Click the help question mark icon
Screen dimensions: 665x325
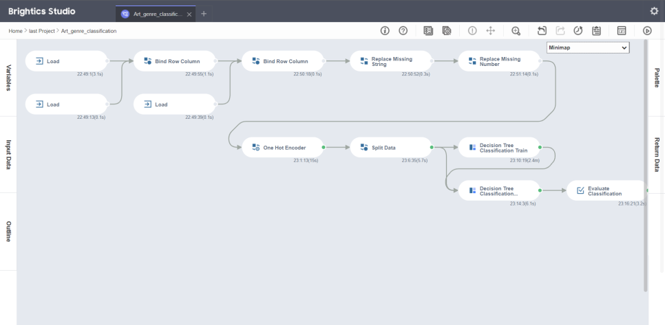click(x=403, y=31)
